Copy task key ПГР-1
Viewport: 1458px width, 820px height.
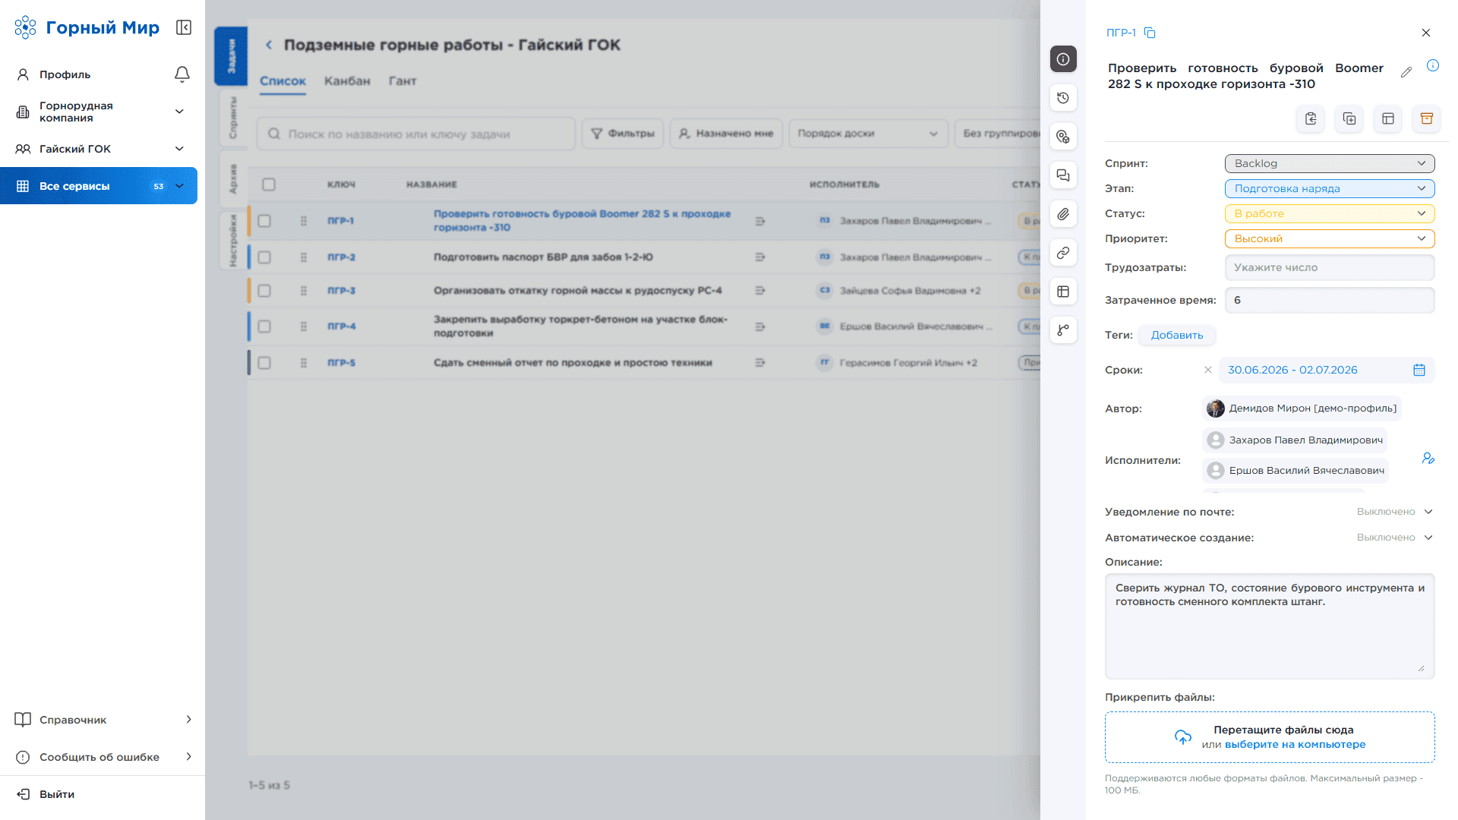coord(1150,33)
